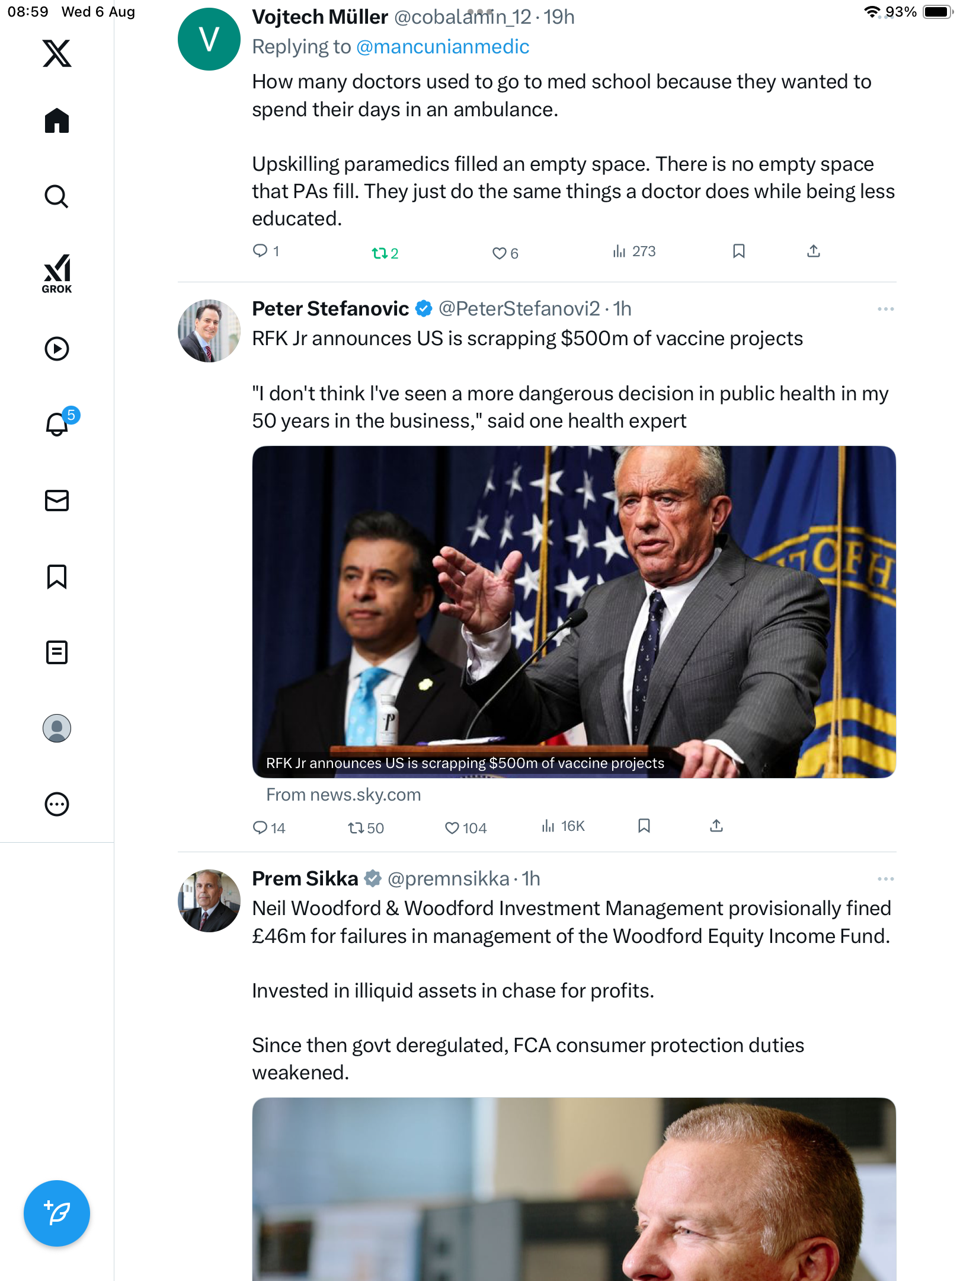Viewport: 960px width, 1281px height.
Task: Open the Notifications bell
Action: 57,424
